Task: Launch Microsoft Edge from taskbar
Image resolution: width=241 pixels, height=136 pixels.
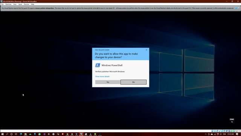Action: [21, 134]
